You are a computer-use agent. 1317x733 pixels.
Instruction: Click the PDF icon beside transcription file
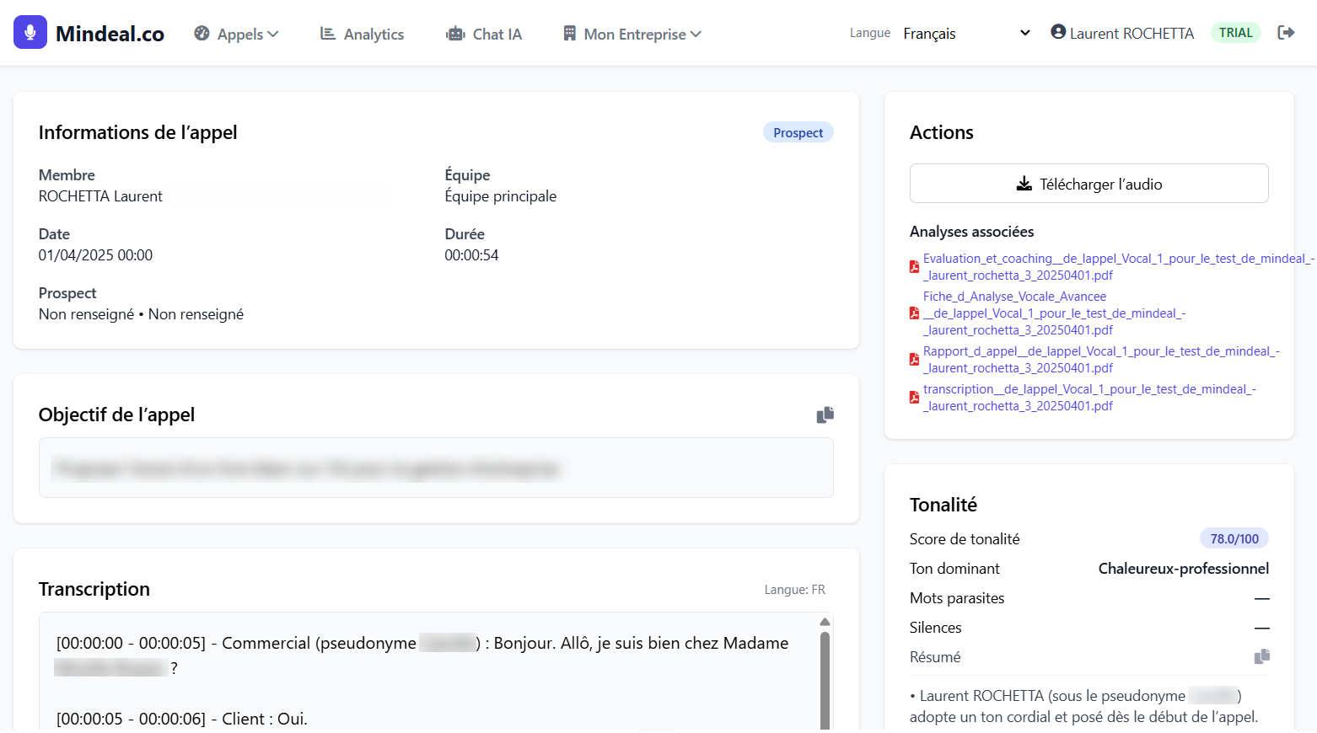(914, 398)
